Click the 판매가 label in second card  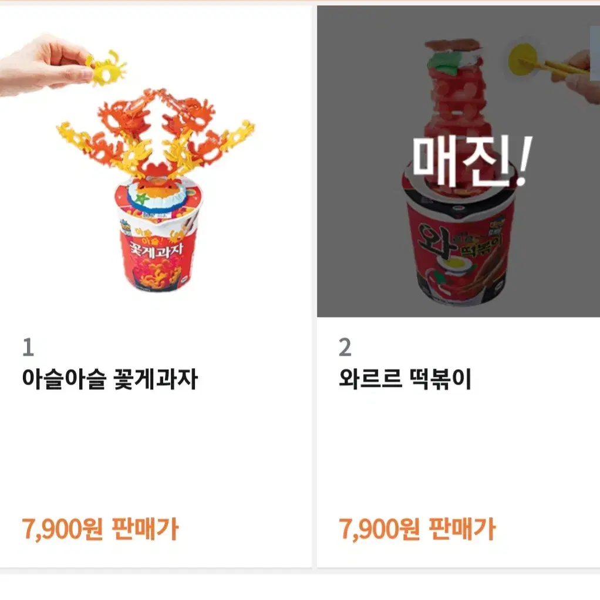coord(462,529)
